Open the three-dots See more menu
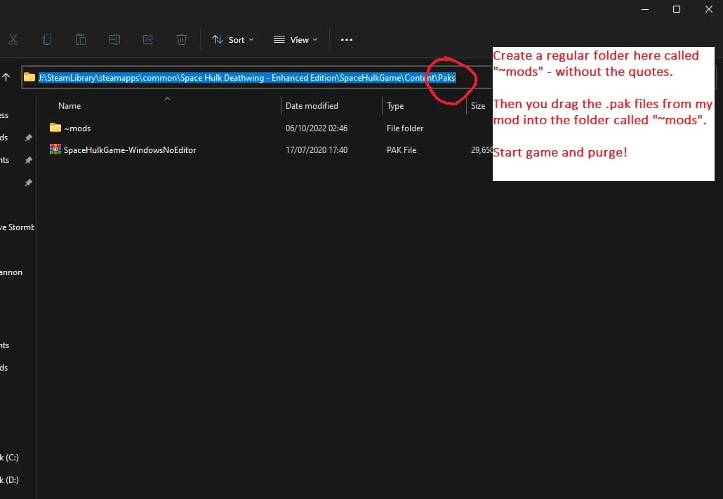This screenshot has height=499, width=723. 347,40
